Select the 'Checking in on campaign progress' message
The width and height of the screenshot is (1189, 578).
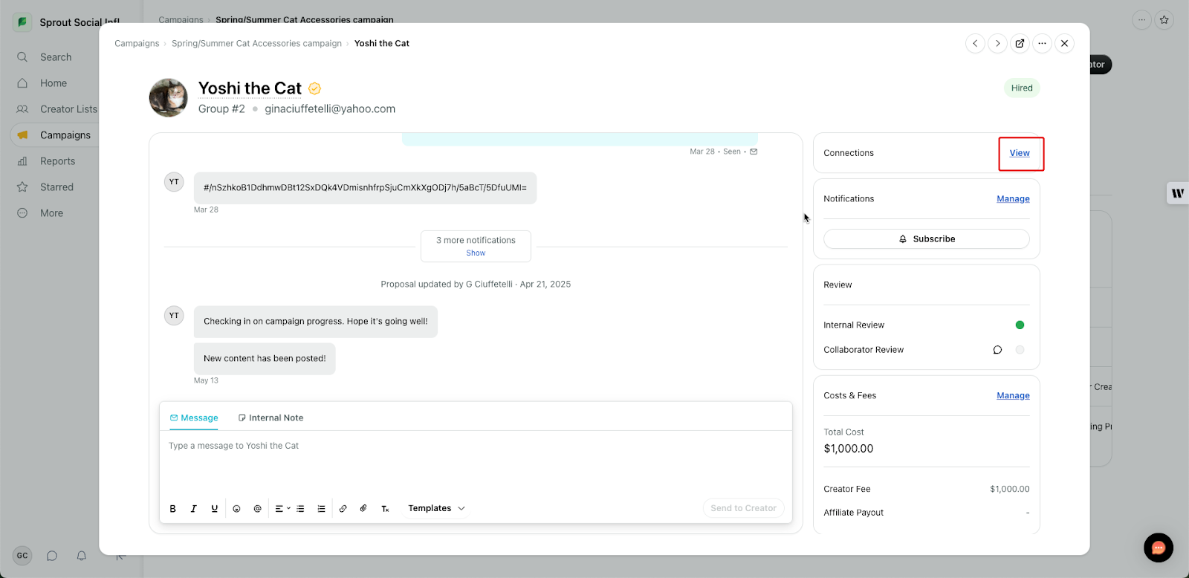[x=316, y=322]
